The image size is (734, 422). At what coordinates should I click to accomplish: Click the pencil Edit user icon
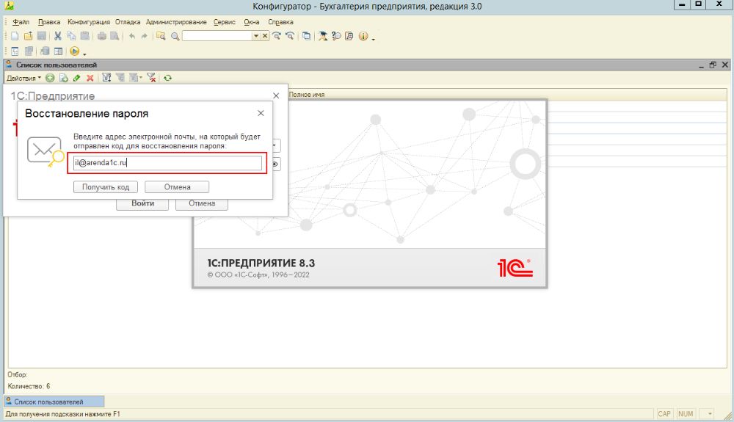pos(77,78)
